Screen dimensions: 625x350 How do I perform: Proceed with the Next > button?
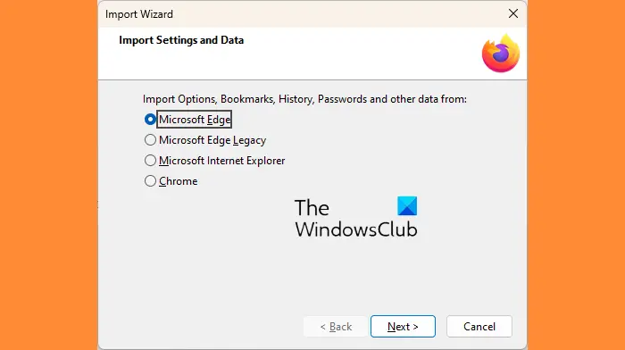(403, 327)
